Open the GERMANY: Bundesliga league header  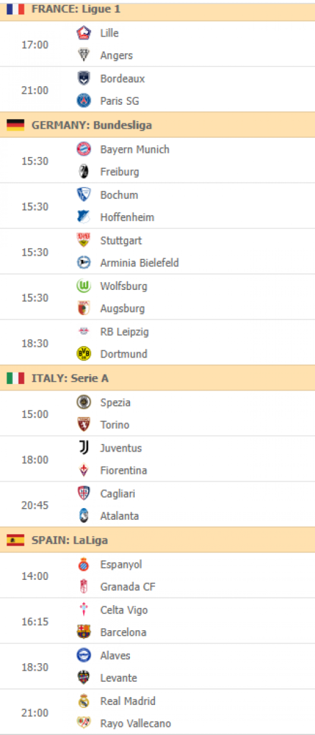click(x=158, y=125)
